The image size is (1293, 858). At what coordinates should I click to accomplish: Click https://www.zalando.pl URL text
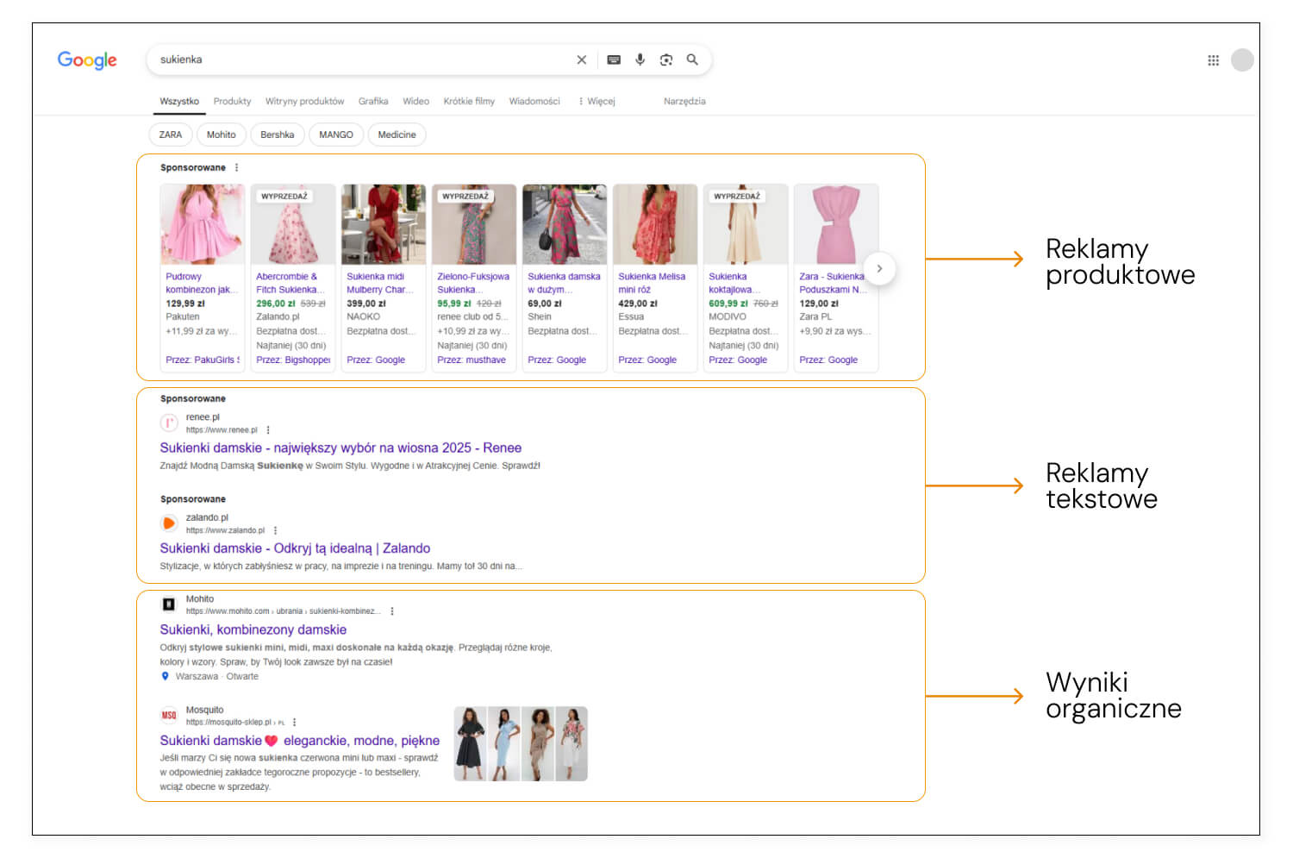tap(225, 530)
